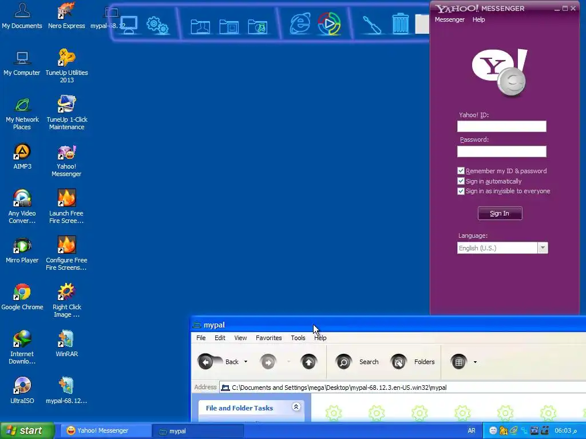Open the Language dropdown in Yahoo Messenger

543,248
